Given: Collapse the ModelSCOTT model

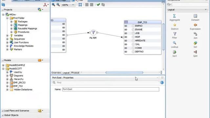Looking at the screenshot, I should 3,69.
